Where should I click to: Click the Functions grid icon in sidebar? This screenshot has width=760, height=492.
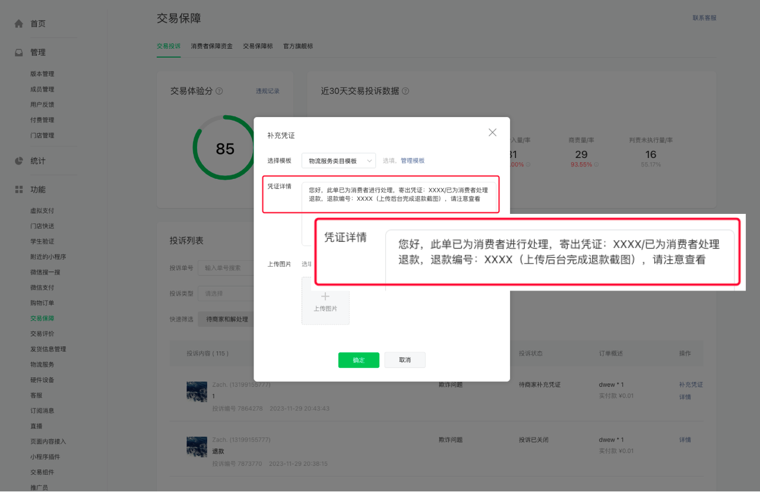tap(19, 190)
